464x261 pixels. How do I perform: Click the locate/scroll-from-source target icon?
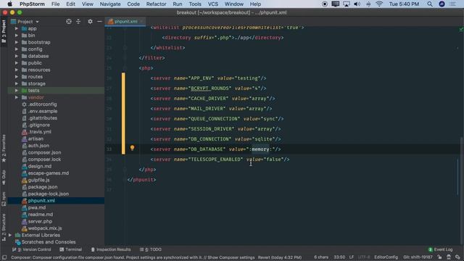69,22
